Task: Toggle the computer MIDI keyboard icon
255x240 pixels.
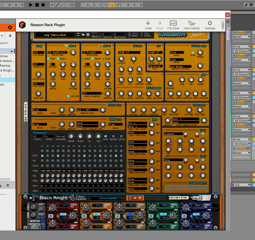Action: (x=251, y=5)
